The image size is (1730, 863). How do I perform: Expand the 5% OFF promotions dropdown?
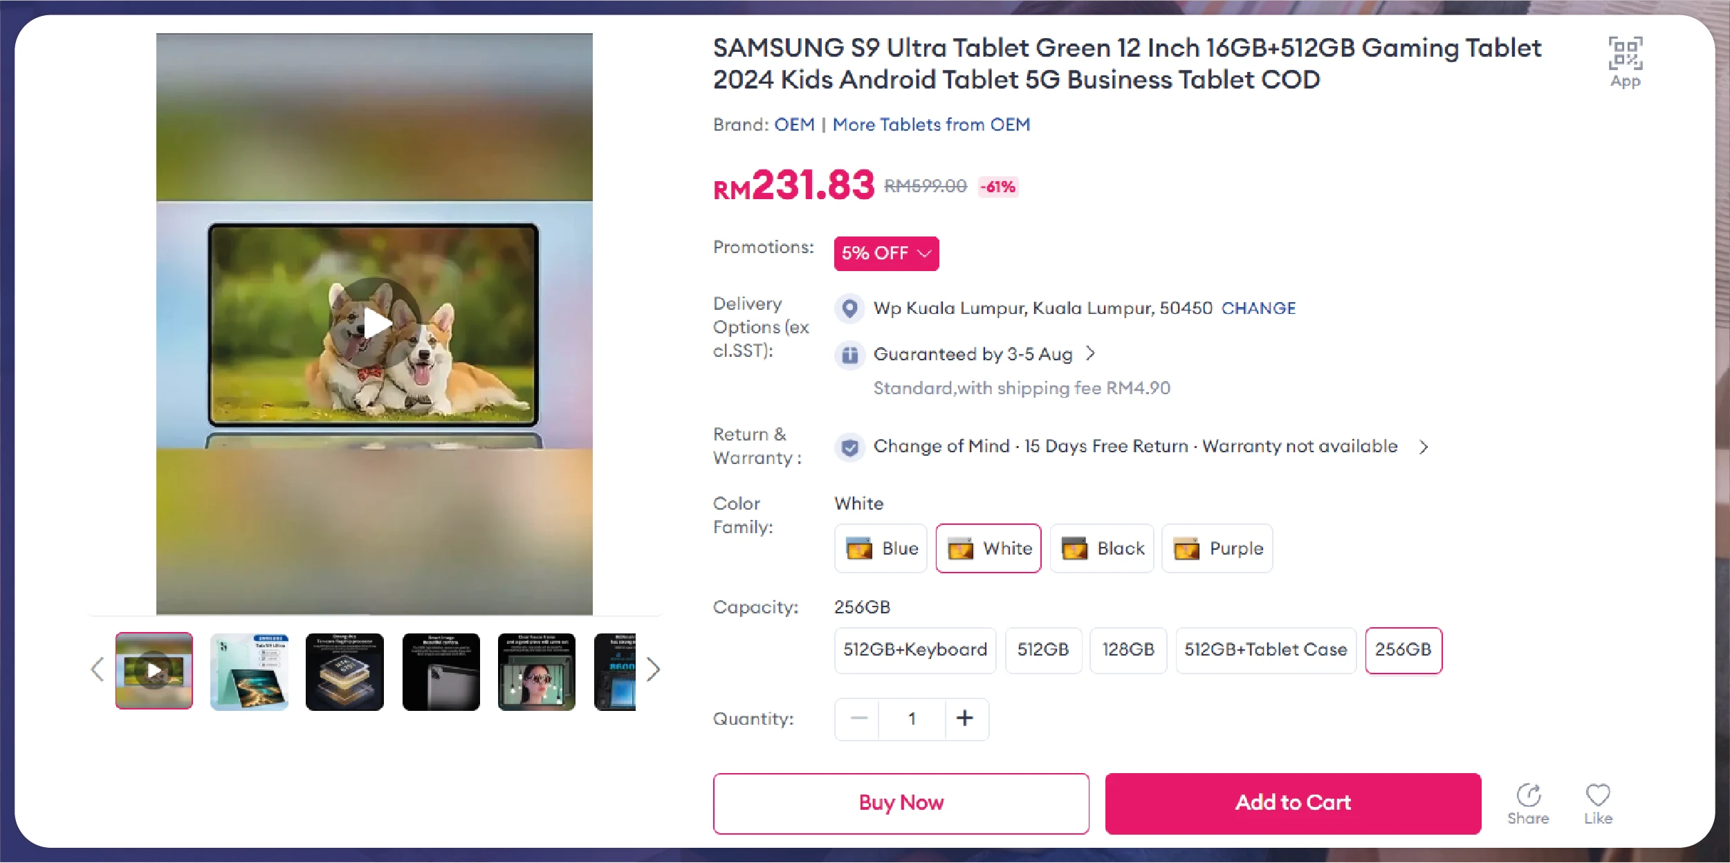click(886, 254)
